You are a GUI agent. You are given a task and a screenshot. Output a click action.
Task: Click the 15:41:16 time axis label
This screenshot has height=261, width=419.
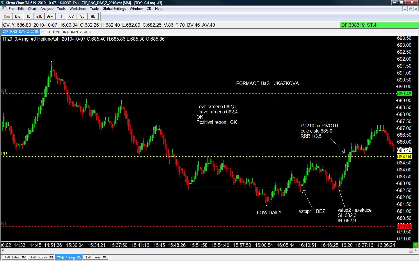point(140,245)
